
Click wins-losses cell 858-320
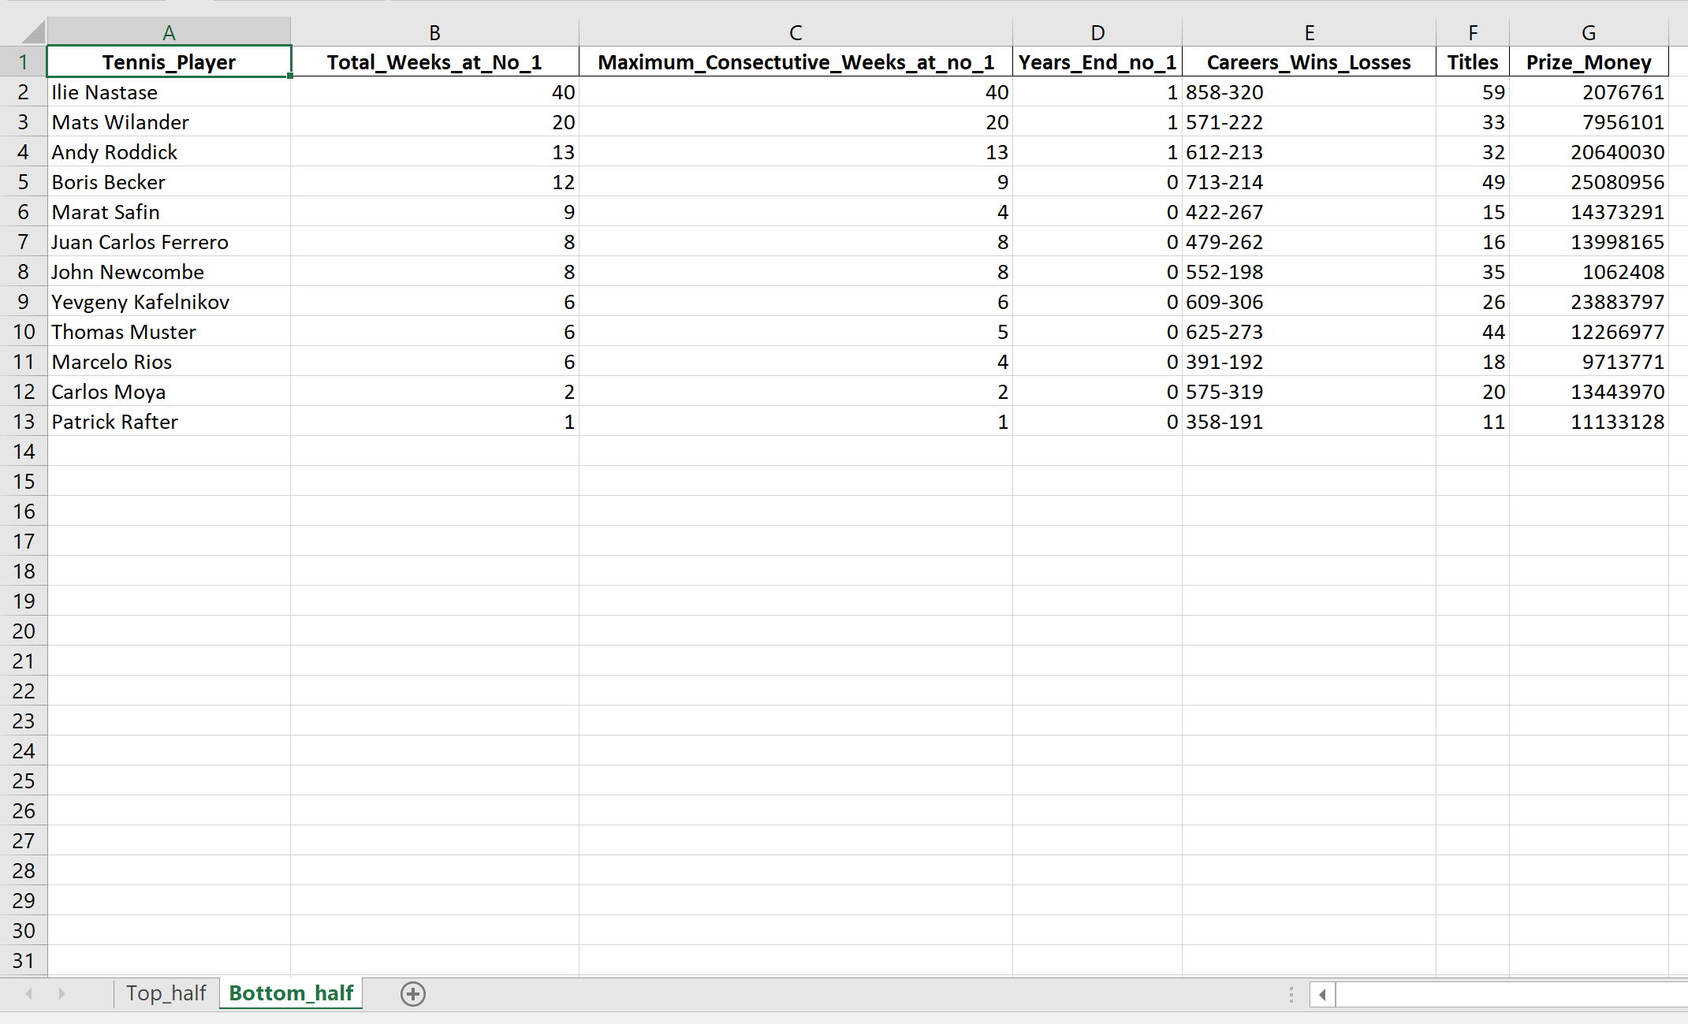(x=1309, y=92)
